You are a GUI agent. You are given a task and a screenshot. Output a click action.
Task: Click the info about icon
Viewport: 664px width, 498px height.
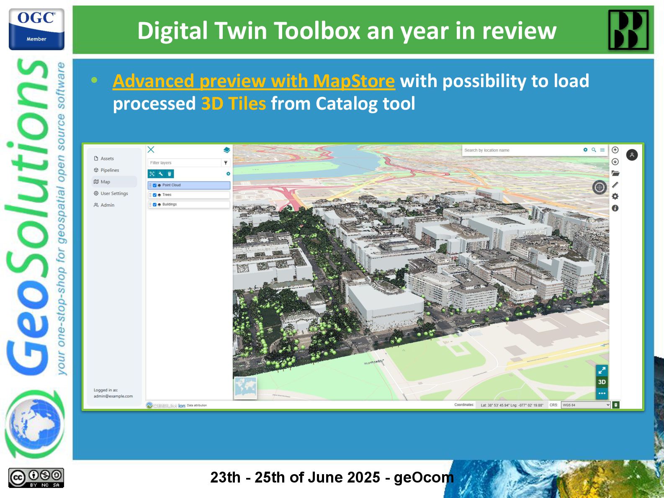point(615,208)
